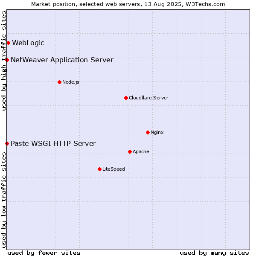The width and height of the screenshot is (256, 256).
Task: Select the LiteSpeed data point marker
Action: tap(100, 169)
